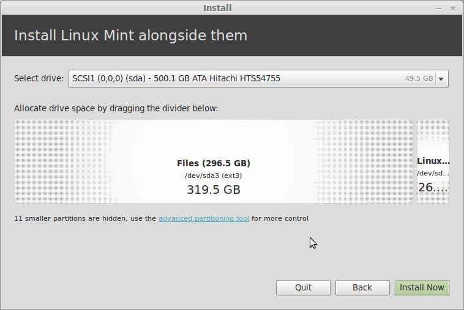Close the Install window

[x=452, y=8]
